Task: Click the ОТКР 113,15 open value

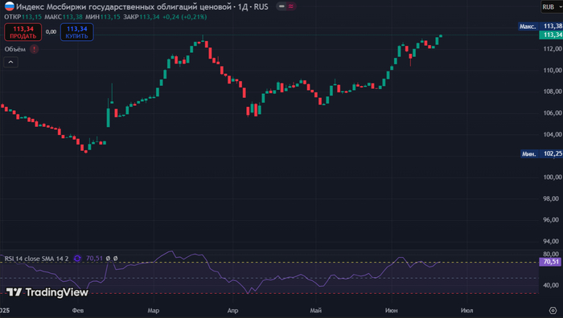Action: pos(23,17)
